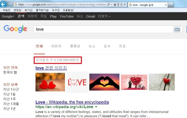The image size is (187, 118).
Task: Close the 'love - Google 검색' tab
Action: [x=166, y=5]
